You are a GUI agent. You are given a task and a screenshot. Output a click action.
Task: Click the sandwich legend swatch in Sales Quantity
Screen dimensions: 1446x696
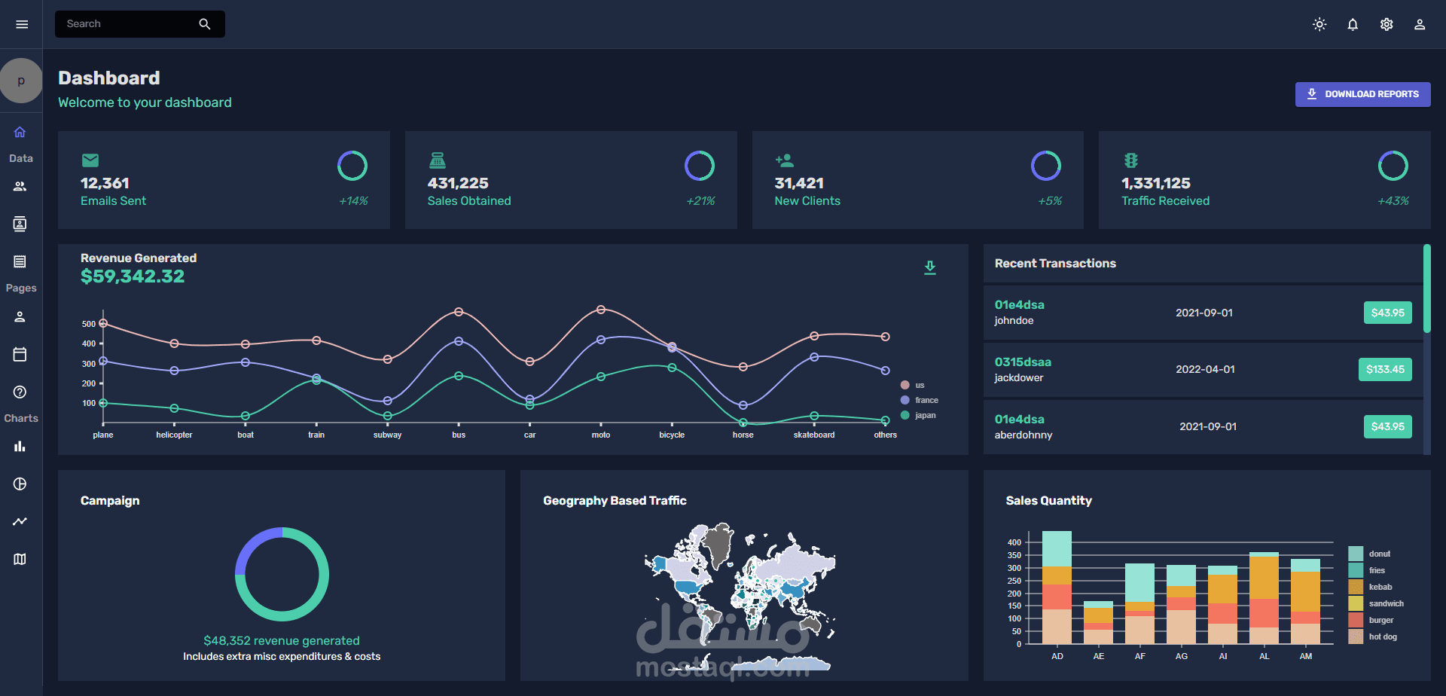(x=1356, y=603)
